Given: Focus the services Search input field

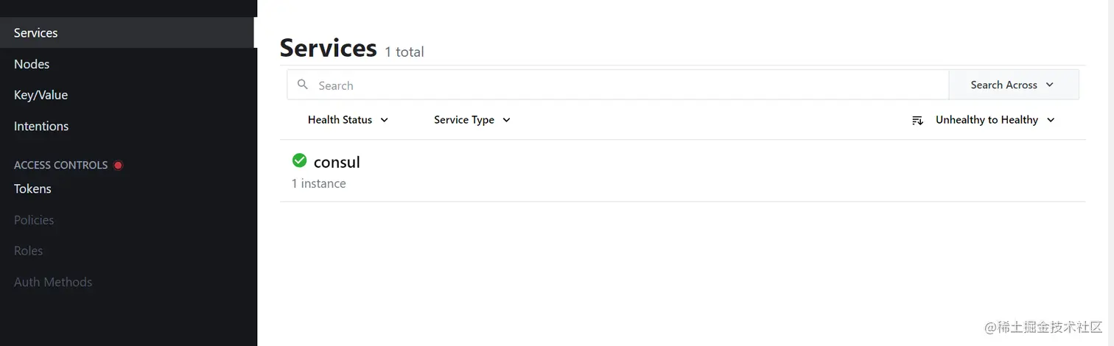Looking at the screenshot, I should tap(626, 85).
